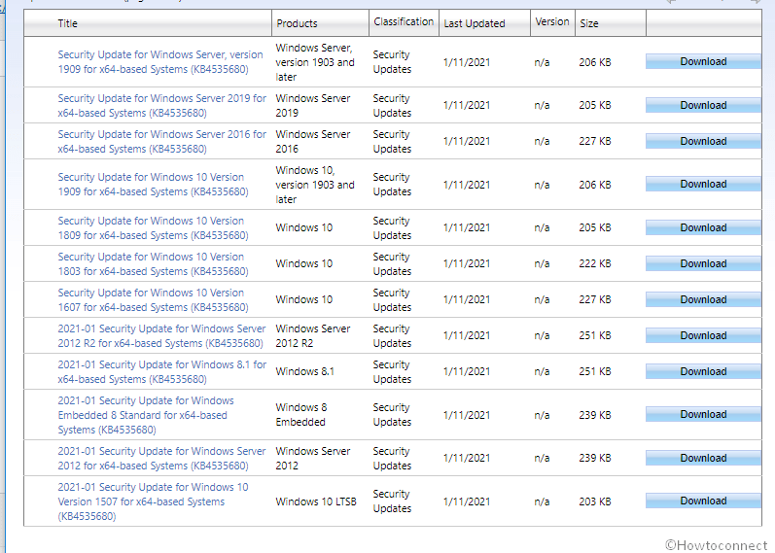Download Windows 10 Version 1607 update
The image size is (775, 553).
coord(703,300)
